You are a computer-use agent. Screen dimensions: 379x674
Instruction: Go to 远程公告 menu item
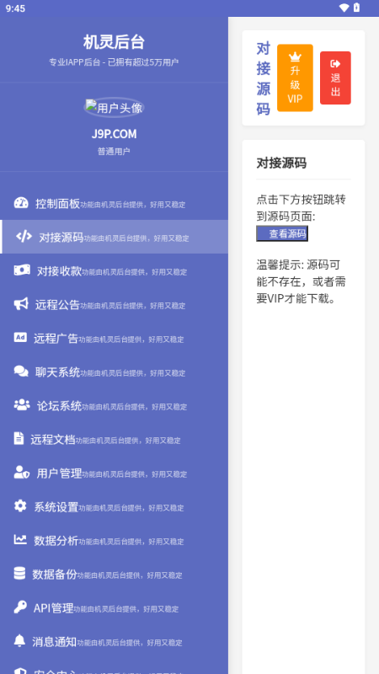[114, 304]
